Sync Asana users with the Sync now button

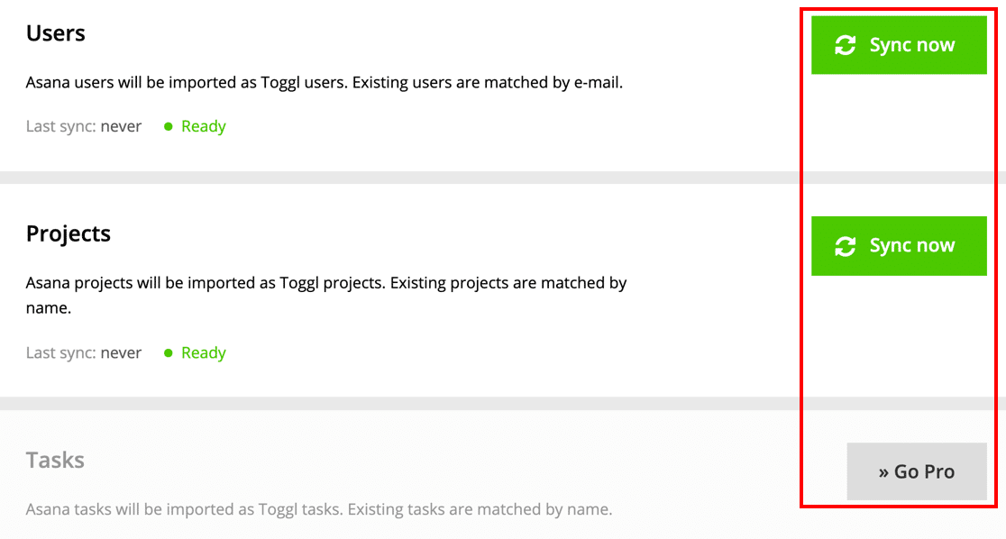[899, 45]
